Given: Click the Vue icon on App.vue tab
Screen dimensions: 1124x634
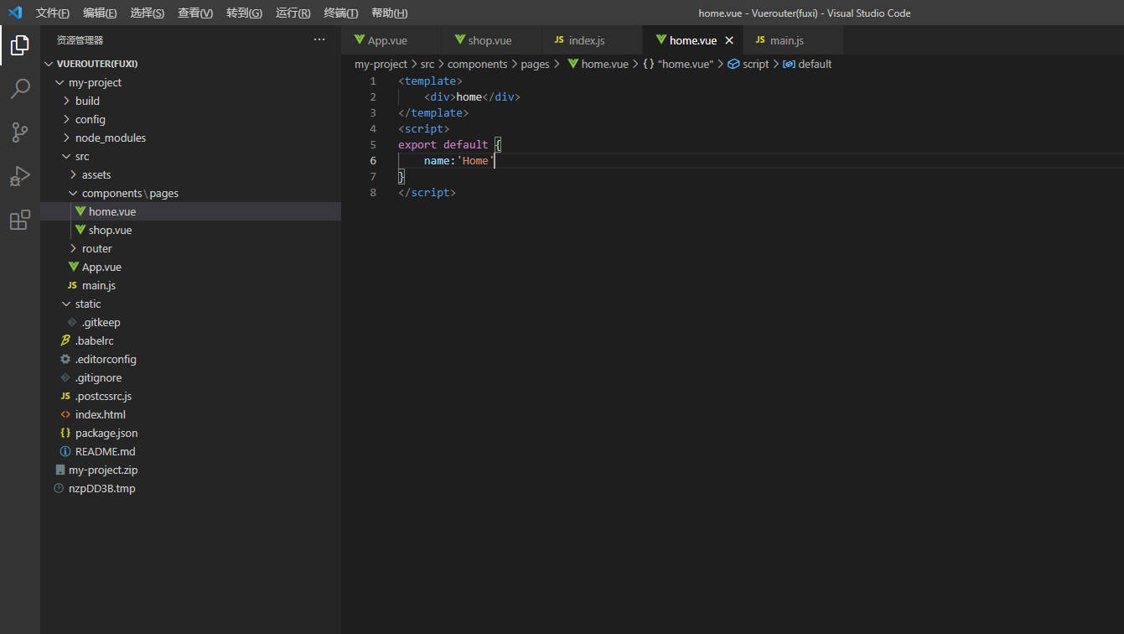Looking at the screenshot, I should click(x=360, y=40).
